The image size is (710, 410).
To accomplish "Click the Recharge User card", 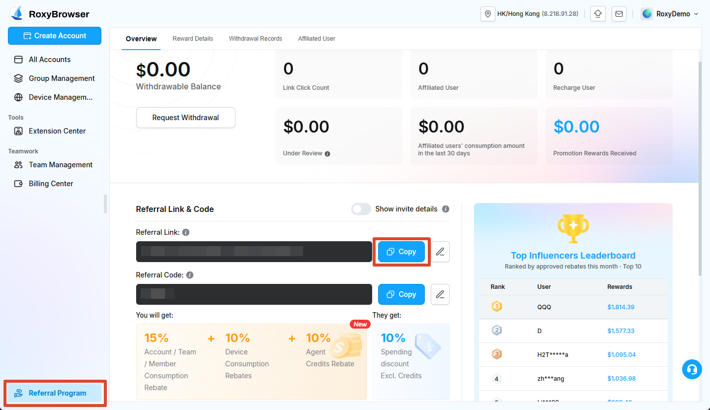I will tap(609, 74).
